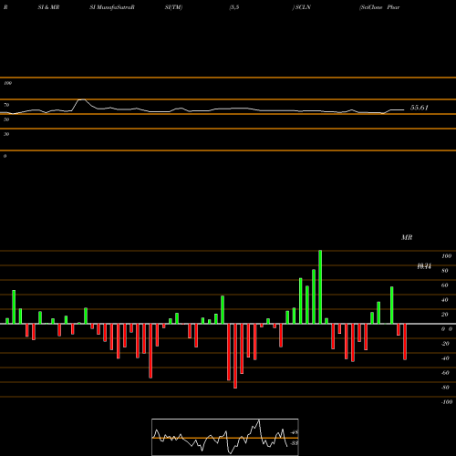The width and height of the screenshot is (456, 456).
Task: Click the '48' value in mini preview chart
Action: pyautogui.click(x=295, y=432)
